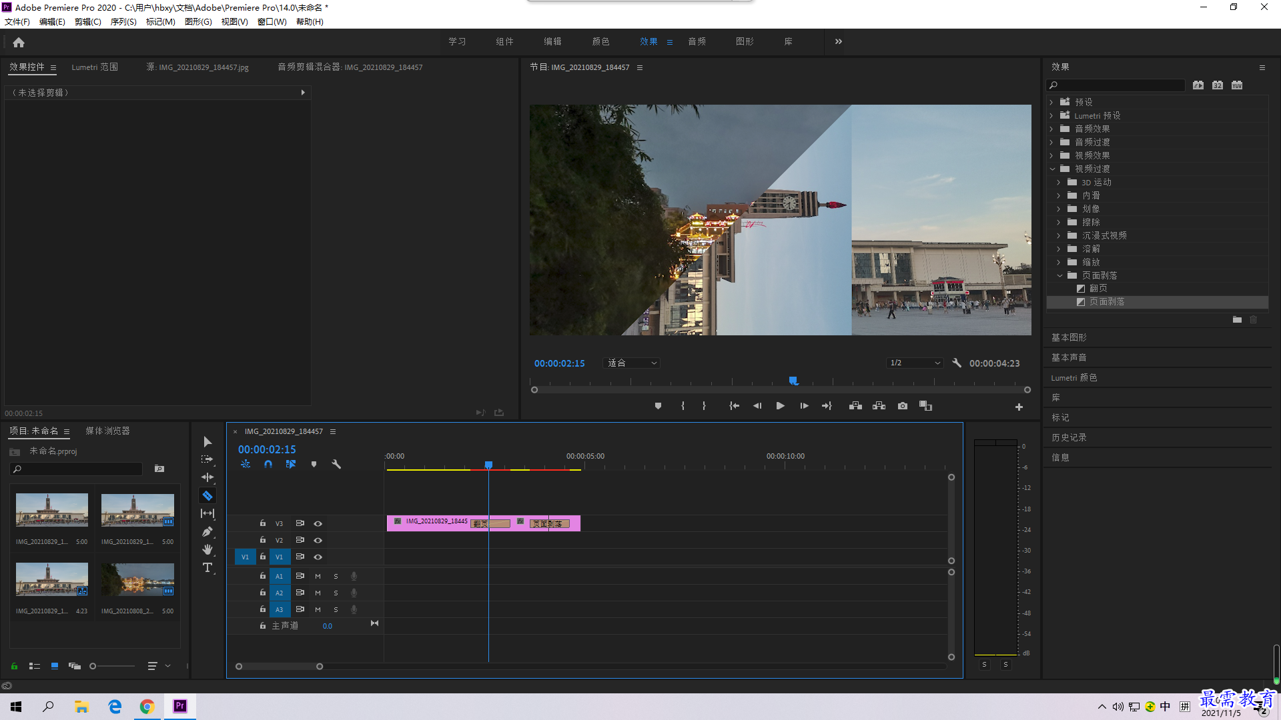Open program monitor settings wrench

[x=957, y=363]
